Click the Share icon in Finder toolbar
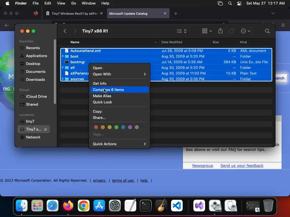 220,31
